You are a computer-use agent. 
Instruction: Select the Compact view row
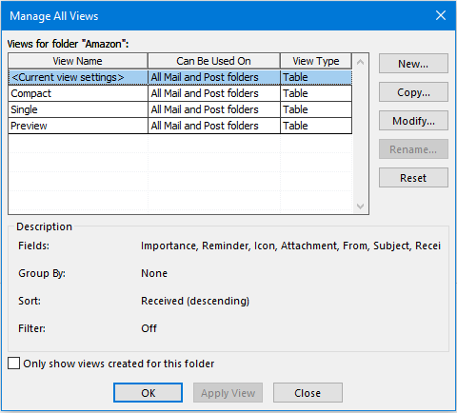pos(180,93)
